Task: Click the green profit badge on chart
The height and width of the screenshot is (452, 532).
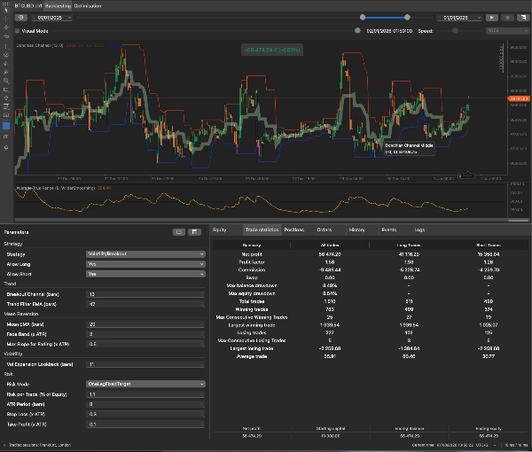Action: [x=272, y=50]
